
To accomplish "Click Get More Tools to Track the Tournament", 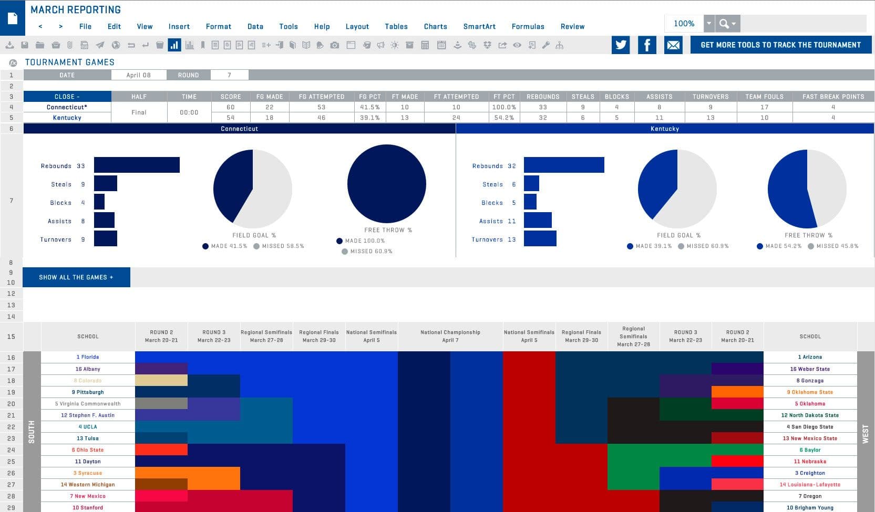I will [780, 45].
